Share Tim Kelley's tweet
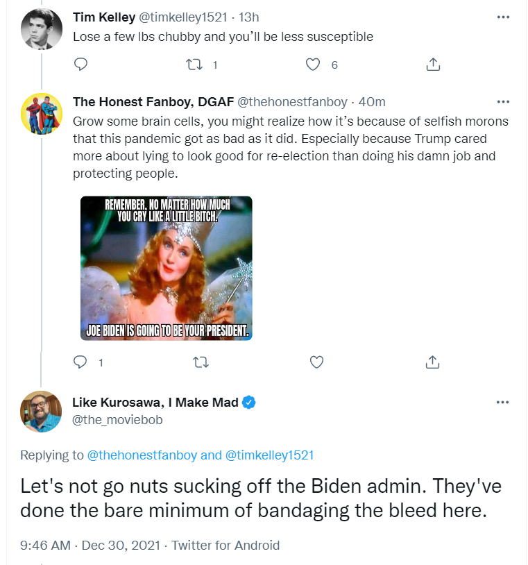Screen dimensions: 528x565 [x=433, y=64]
